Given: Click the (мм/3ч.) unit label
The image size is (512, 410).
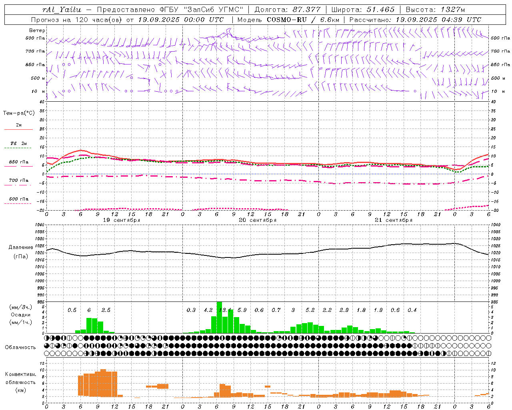Looking at the screenshot, I should coord(21,307).
